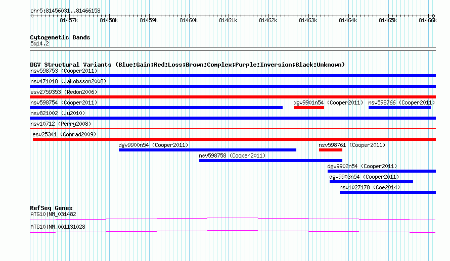Open the nsv471018 (Jakobsson2008) label

68,81
